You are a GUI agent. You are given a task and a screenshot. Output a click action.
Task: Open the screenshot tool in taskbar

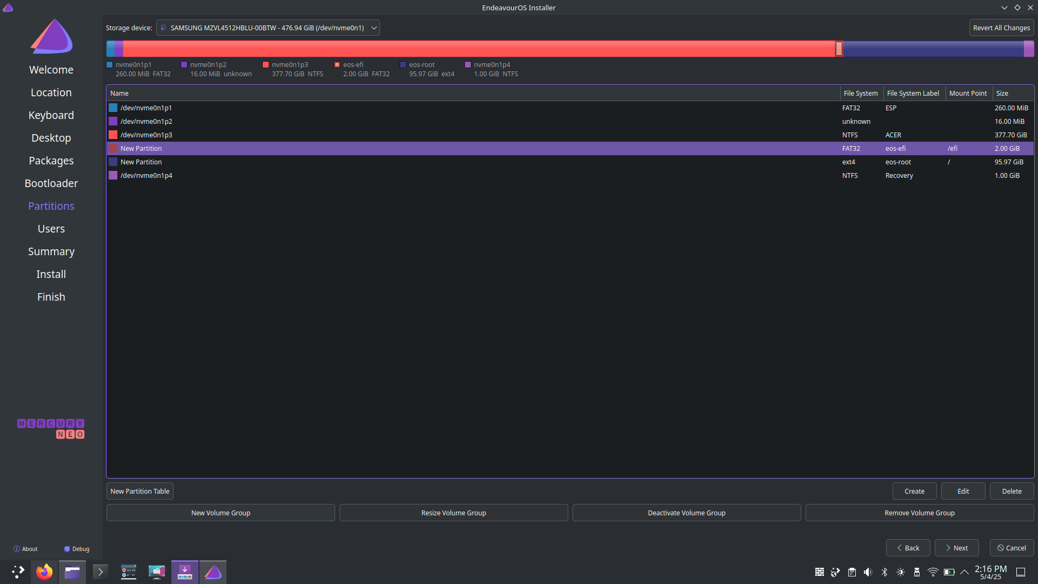pyautogui.click(x=157, y=572)
